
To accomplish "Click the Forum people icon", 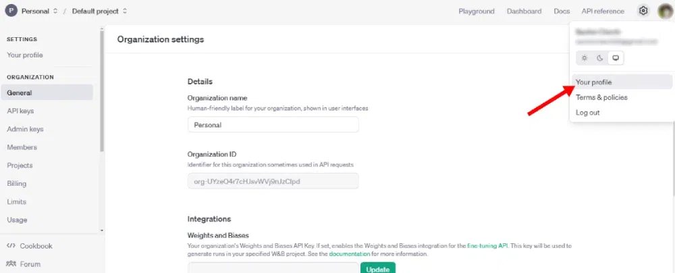I will click(x=11, y=264).
